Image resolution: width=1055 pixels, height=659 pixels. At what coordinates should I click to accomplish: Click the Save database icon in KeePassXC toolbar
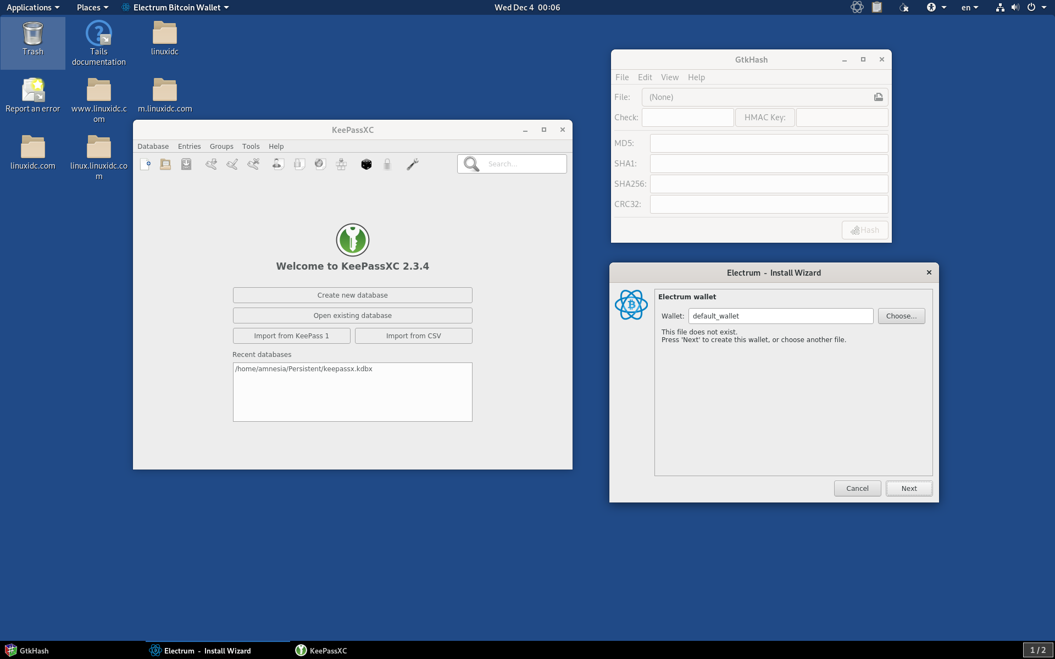point(186,164)
